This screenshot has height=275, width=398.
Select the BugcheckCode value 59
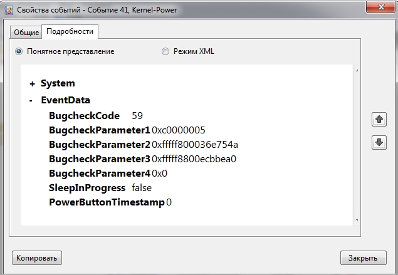coord(138,116)
